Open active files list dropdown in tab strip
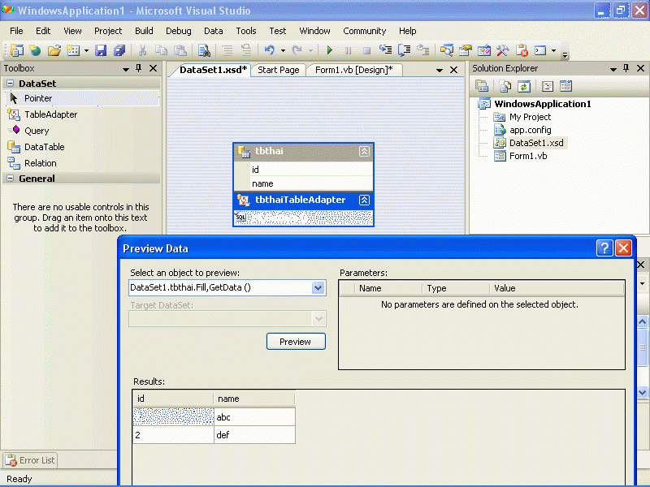Image resolution: width=650 pixels, height=487 pixels. 440,71
